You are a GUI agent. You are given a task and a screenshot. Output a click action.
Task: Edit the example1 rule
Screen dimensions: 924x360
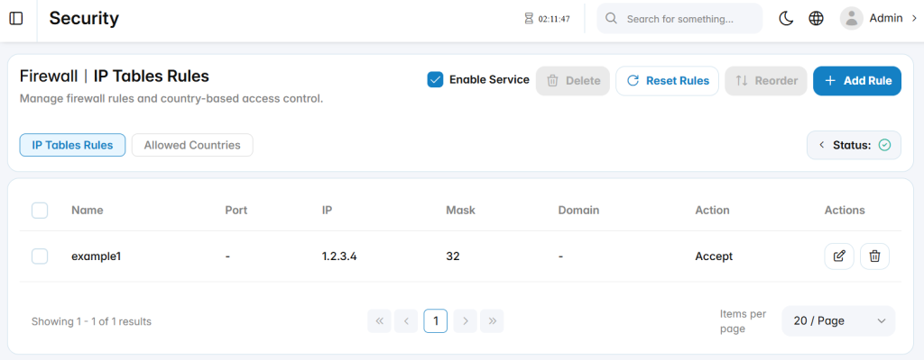coord(839,256)
